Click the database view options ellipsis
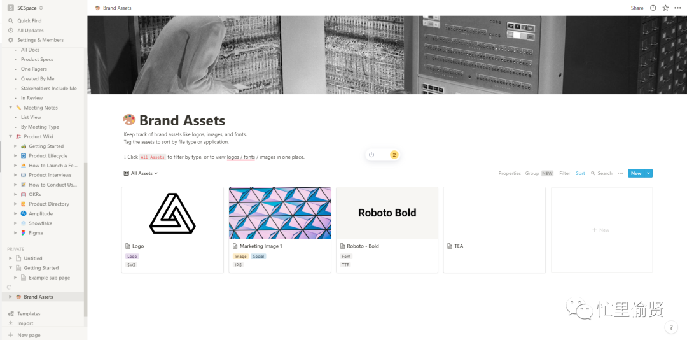This screenshot has width=687, height=340. (620, 173)
